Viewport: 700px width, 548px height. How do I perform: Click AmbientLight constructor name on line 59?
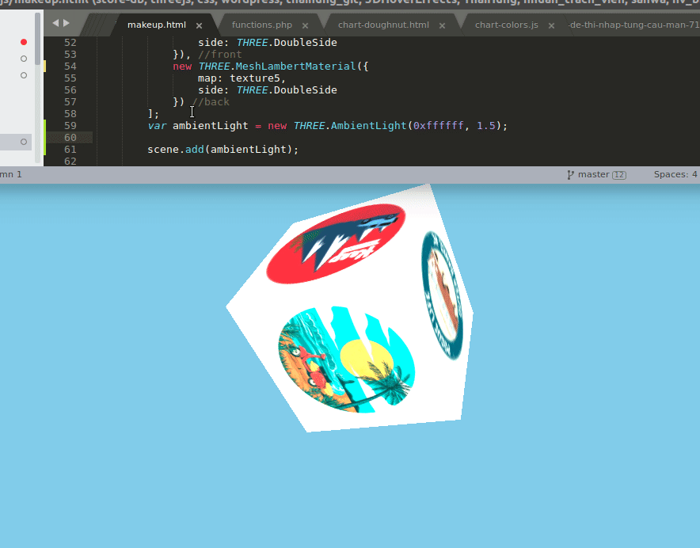[368, 125]
